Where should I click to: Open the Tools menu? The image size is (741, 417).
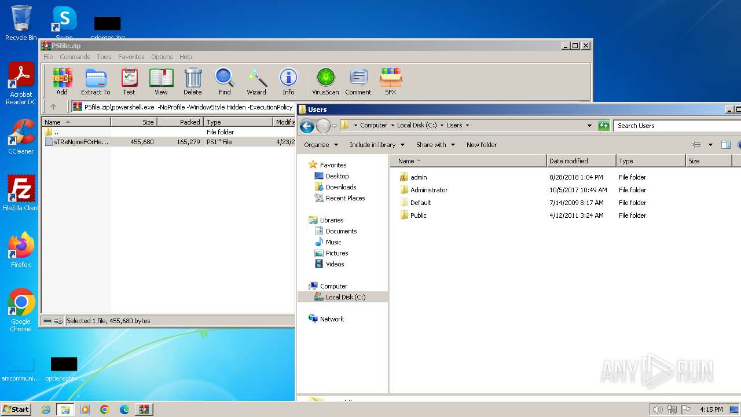104,57
